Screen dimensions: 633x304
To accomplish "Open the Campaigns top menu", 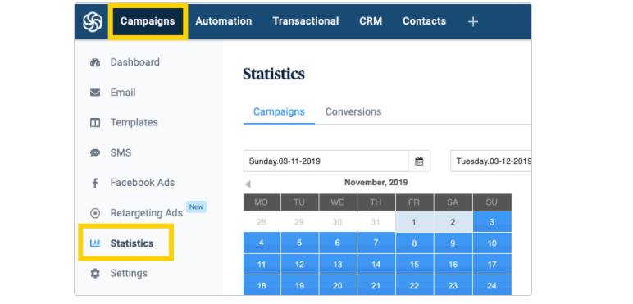I will coord(148,21).
